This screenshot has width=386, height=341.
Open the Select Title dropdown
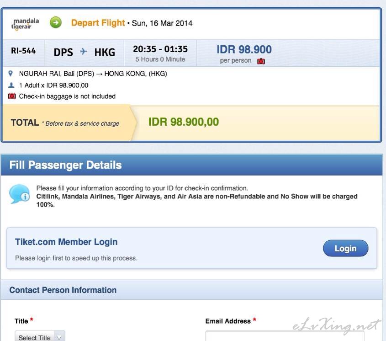[x=40, y=336]
